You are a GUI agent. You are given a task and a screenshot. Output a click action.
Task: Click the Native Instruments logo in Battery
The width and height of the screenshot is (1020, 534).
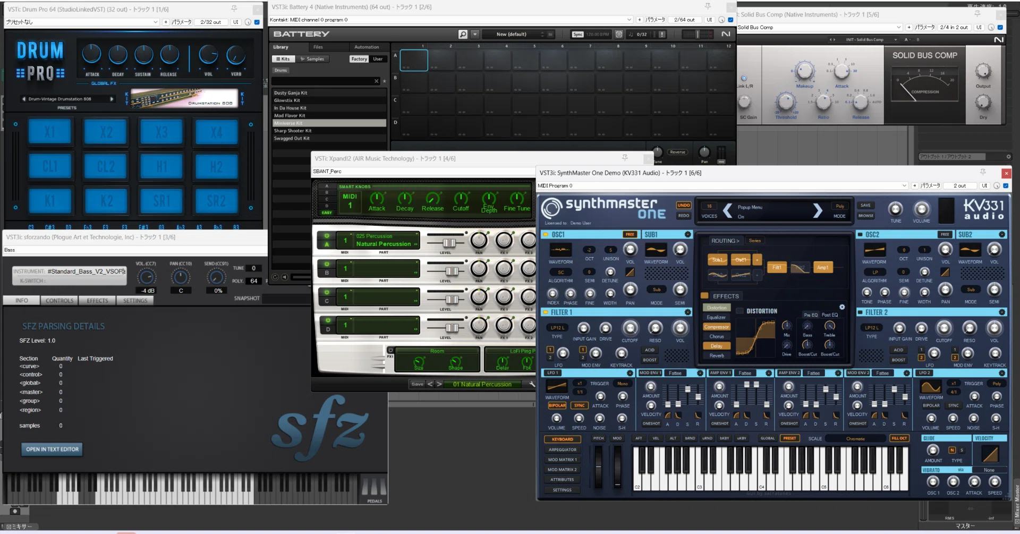[726, 34]
